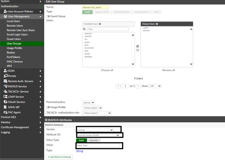
Task: Select the Remote LDAP group type
Action: coord(102,12)
